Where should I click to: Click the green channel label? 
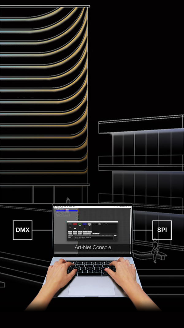[80, 224]
